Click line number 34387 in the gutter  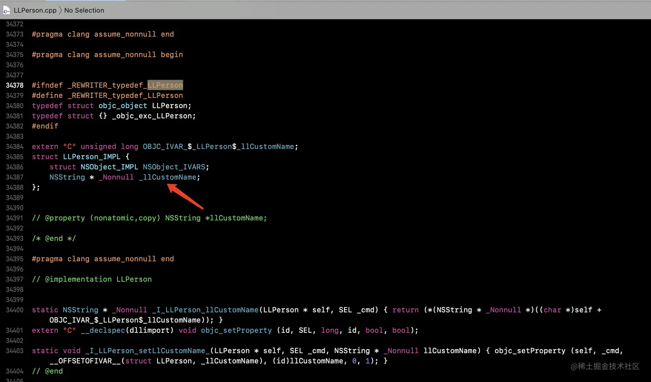pos(15,177)
